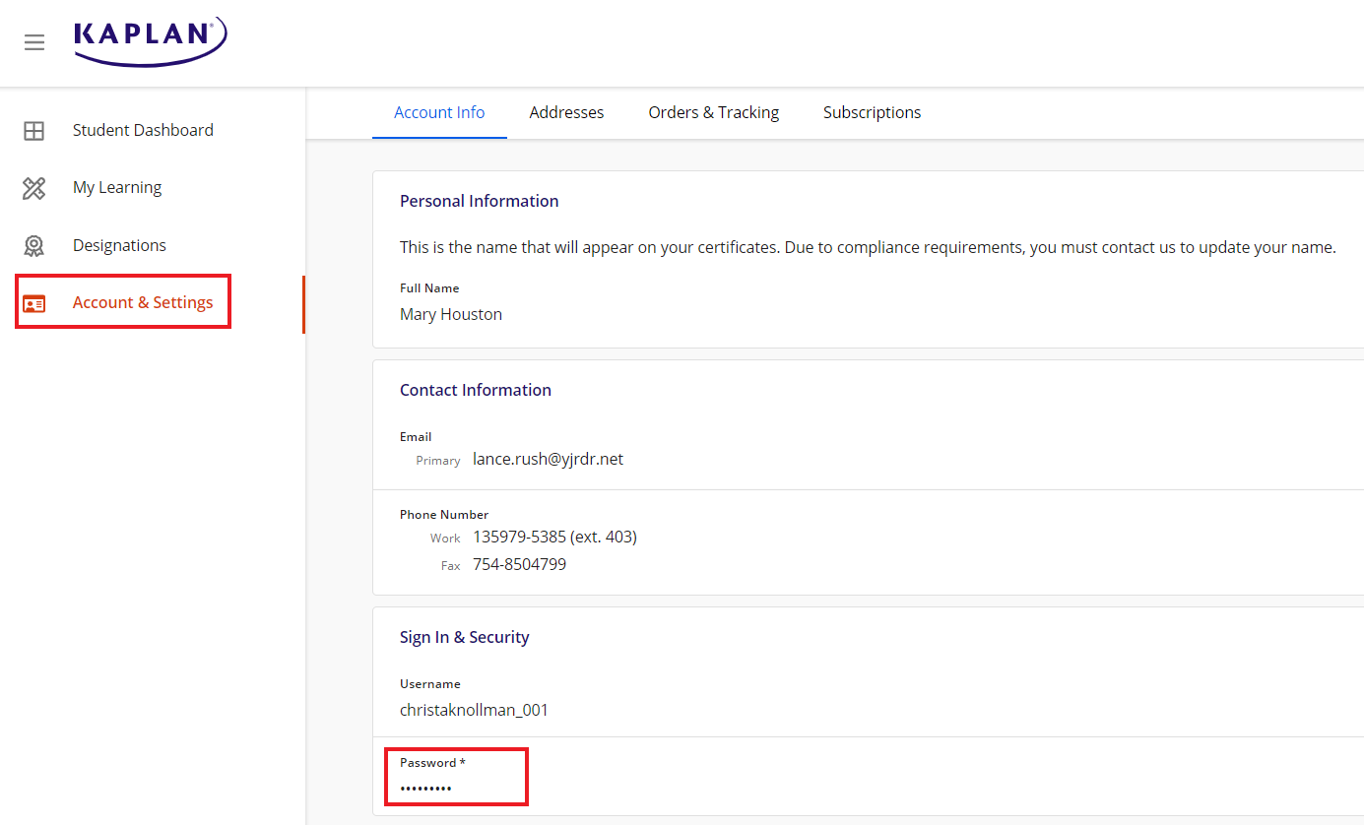Click the full name Mary Houston
This screenshot has height=825, width=1364.
click(x=451, y=314)
